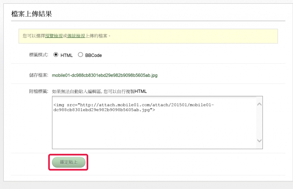Click the 儲存檔案 label
The height and width of the screenshot is (189, 293).
click(39, 75)
